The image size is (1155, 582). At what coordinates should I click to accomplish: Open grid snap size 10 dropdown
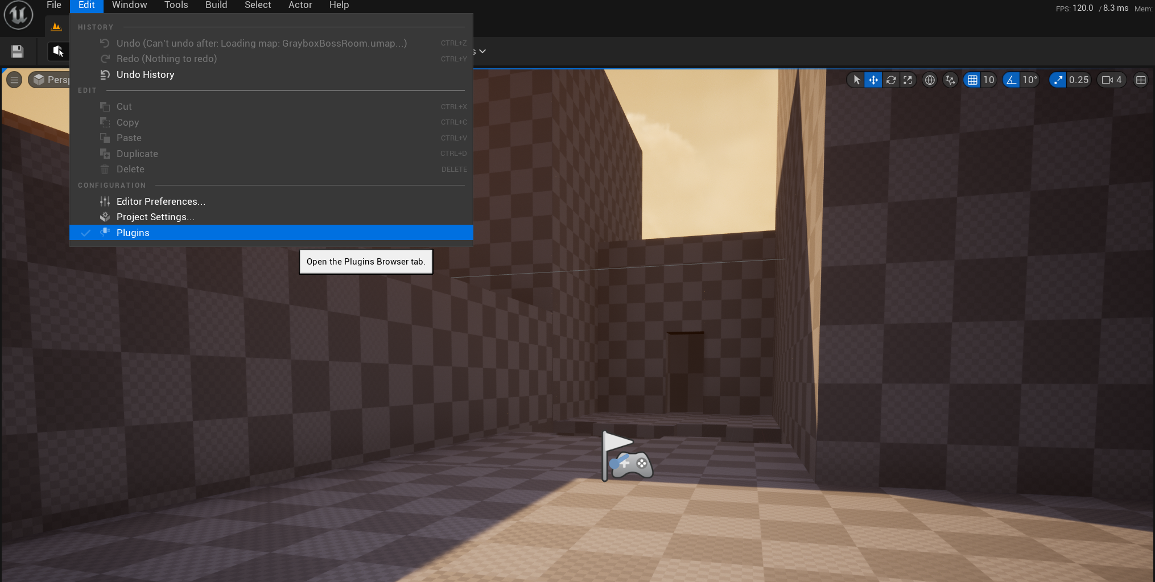(989, 80)
